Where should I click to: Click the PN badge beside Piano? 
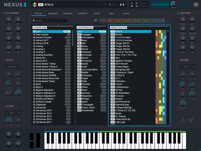pyautogui.click(x=79, y=87)
